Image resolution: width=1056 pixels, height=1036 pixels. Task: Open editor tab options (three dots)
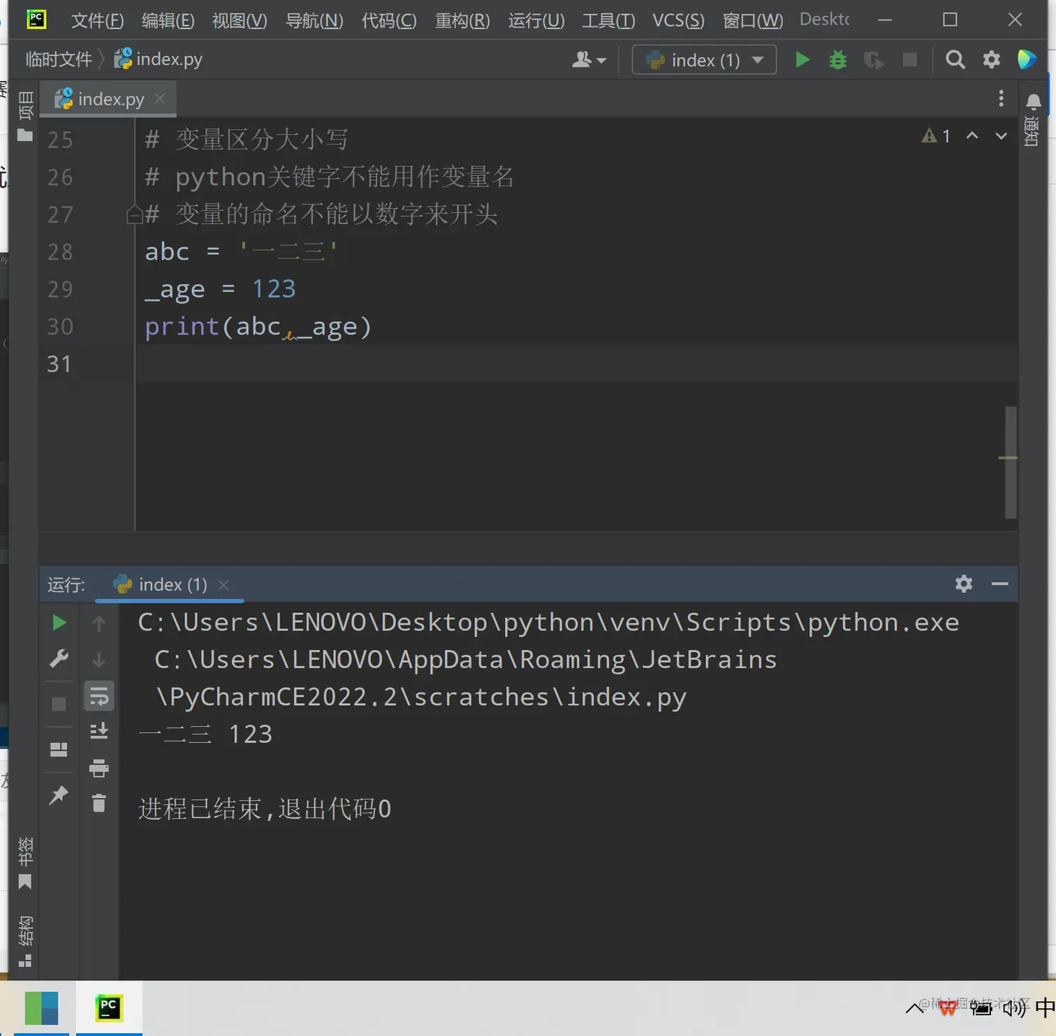point(1001,98)
